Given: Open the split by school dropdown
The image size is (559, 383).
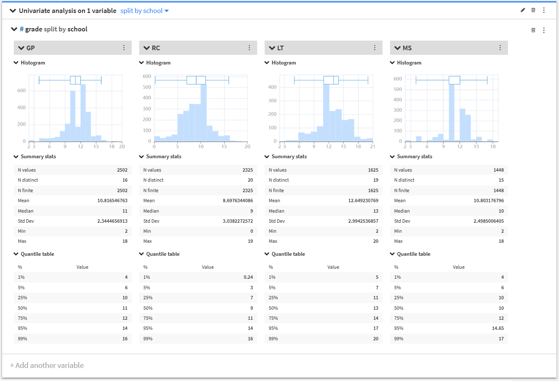Looking at the screenshot, I should pos(145,11).
